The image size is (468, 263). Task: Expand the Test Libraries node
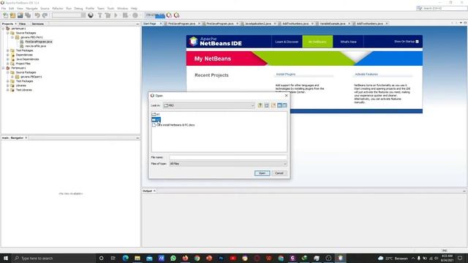coord(8,90)
